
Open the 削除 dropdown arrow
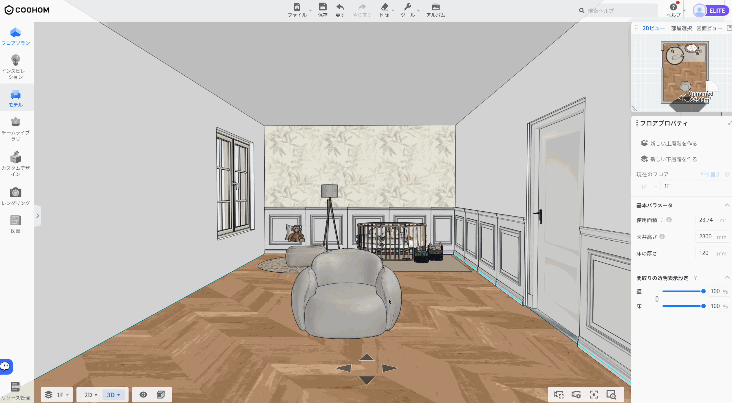tap(393, 10)
